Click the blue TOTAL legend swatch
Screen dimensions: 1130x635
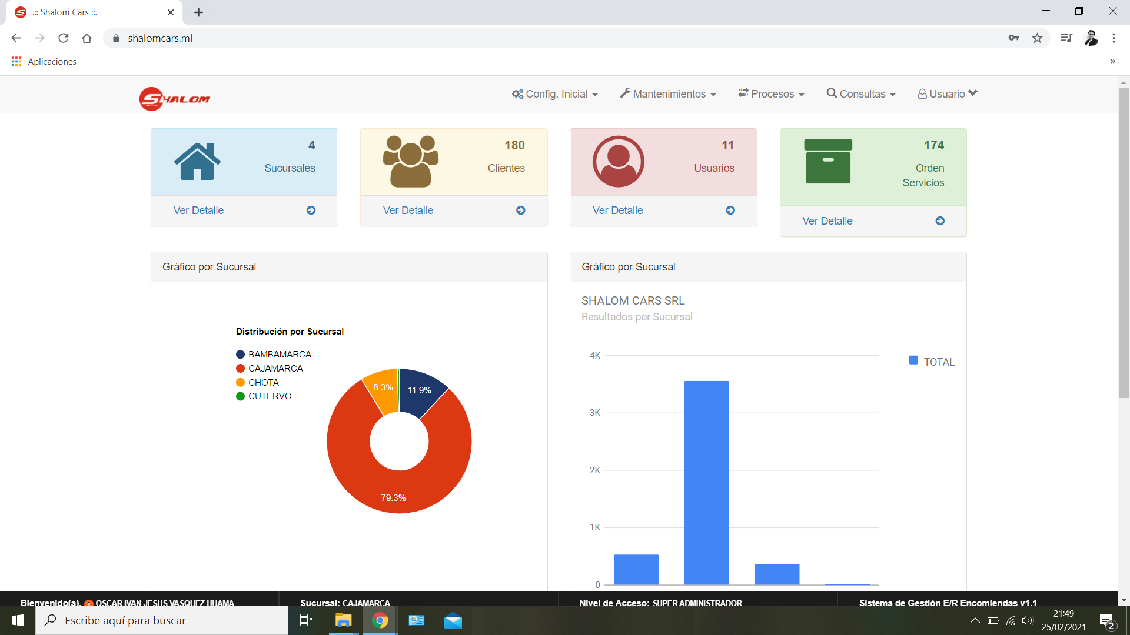913,360
